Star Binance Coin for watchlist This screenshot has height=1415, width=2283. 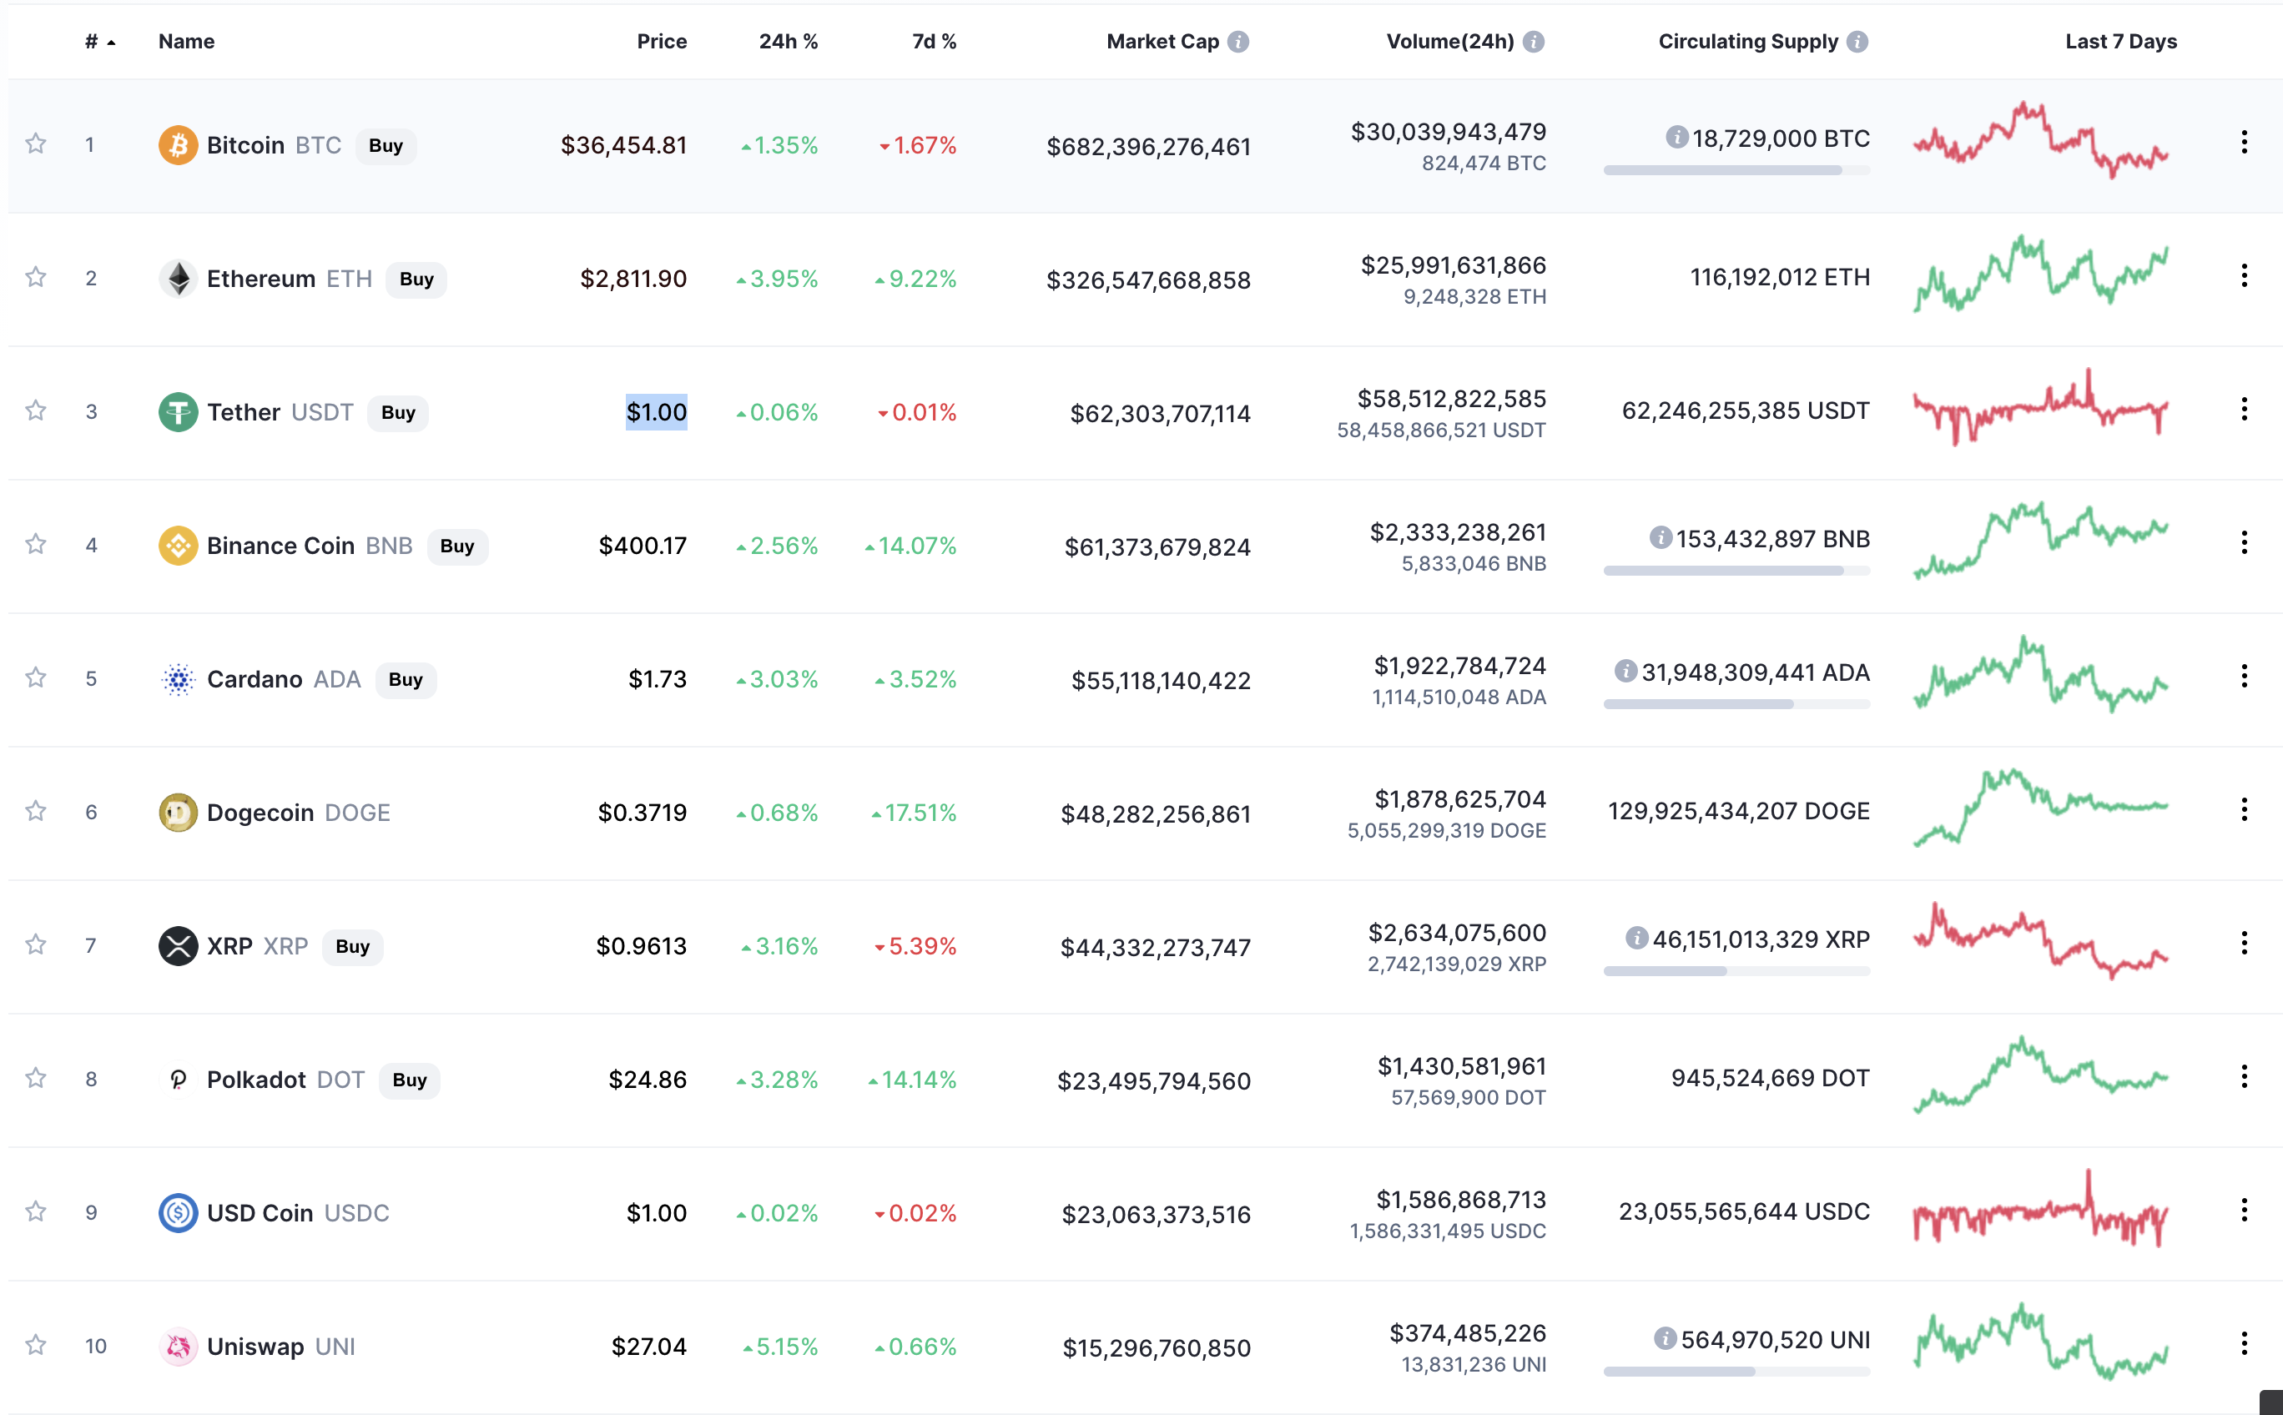36,544
